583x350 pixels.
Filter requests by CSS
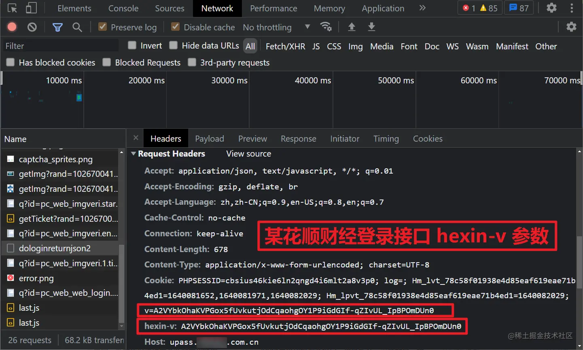point(334,46)
